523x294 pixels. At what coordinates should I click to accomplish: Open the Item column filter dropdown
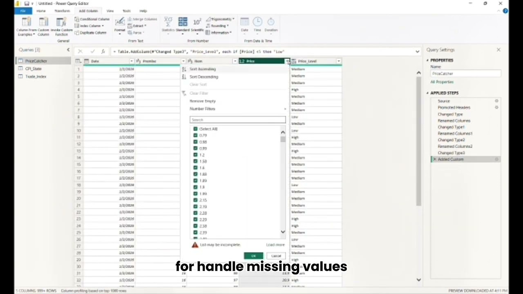click(x=235, y=61)
